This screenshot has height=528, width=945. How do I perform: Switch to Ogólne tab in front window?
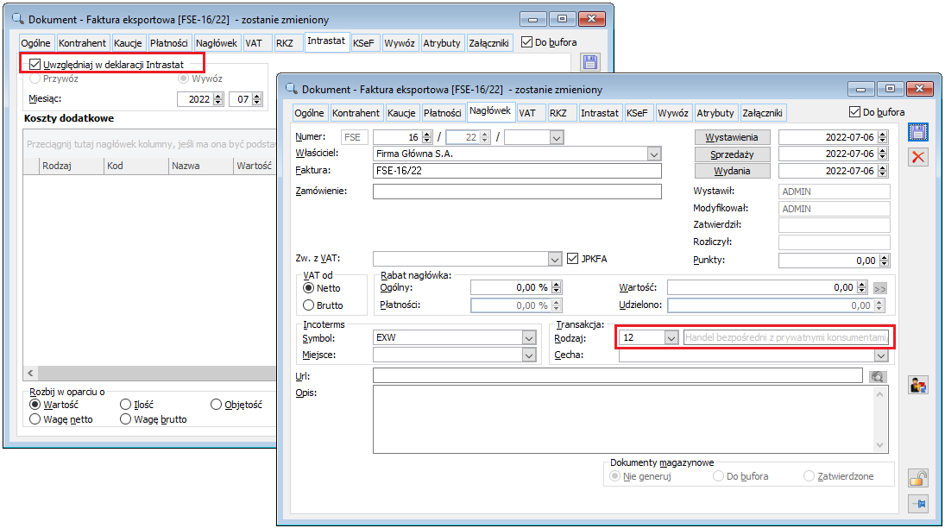pos(309,113)
